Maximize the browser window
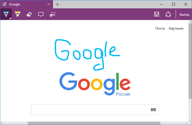This screenshot has height=125, width=192. coord(174,4)
